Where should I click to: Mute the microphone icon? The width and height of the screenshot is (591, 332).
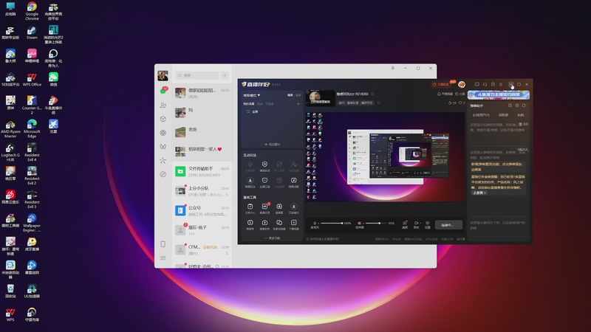click(315, 224)
